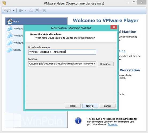The height and width of the screenshot is (133, 148).
Task: Close the wizard with red X
Action: pyautogui.click(x=114, y=27)
